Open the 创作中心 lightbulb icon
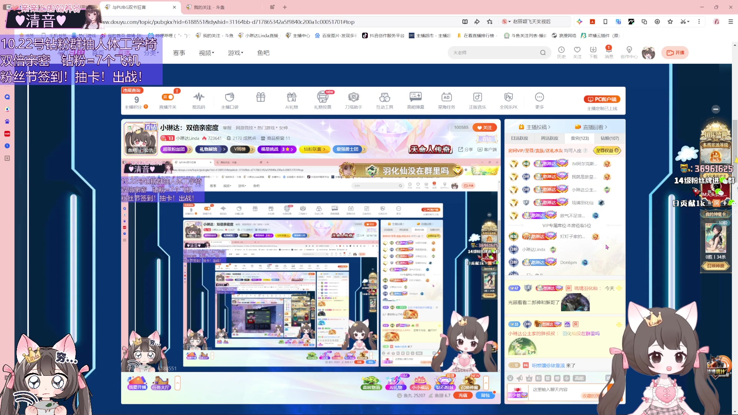 coord(629,52)
